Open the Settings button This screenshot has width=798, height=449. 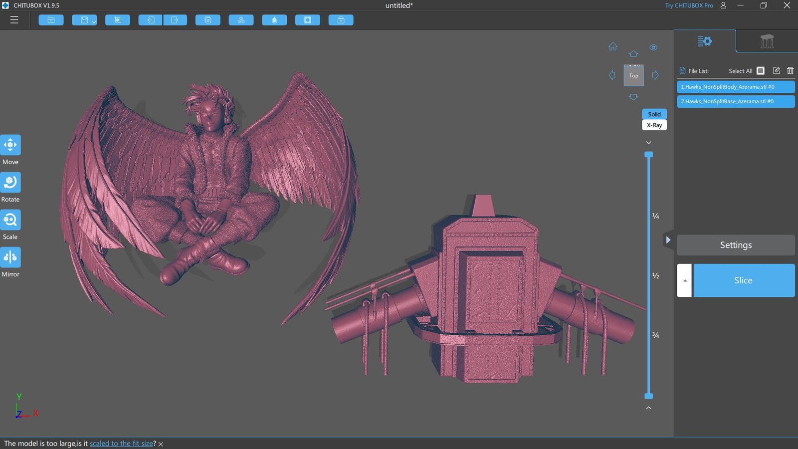pos(736,245)
